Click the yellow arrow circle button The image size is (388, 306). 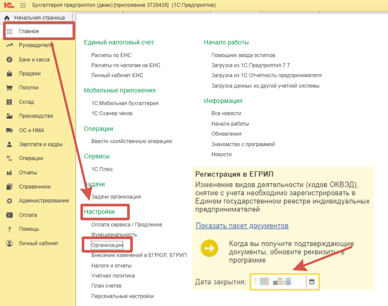pos(209,248)
